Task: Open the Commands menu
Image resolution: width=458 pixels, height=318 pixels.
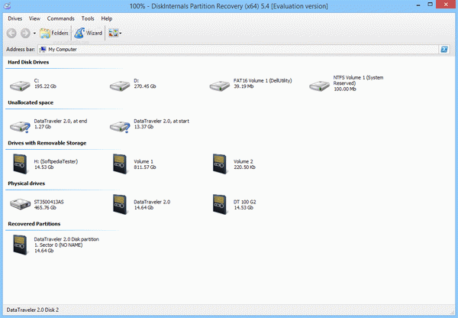Action: click(x=61, y=18)
